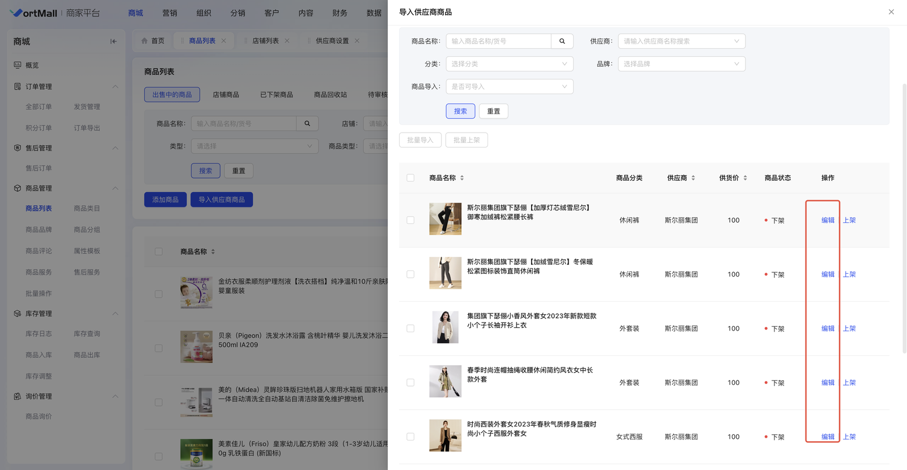This screenshot has width=907, height=470.
Task: Select the checkbox for 时尚西装外套女 product
Action: 410,437
